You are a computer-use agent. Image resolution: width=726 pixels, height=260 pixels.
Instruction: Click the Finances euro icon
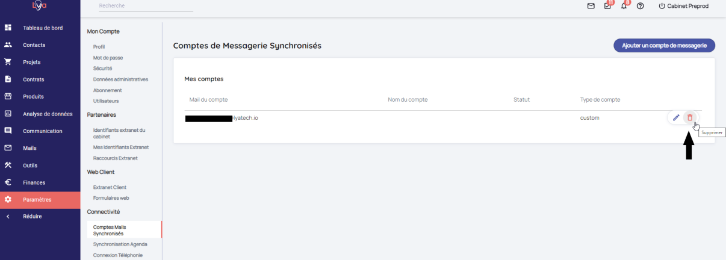pos(8,182)
